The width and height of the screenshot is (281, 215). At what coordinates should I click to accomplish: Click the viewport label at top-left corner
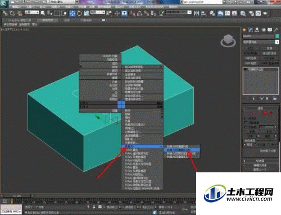[x=15, y=30]
